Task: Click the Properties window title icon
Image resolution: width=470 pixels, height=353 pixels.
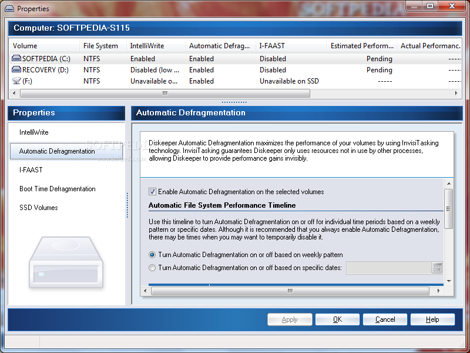Action: (x=9, y=9)
